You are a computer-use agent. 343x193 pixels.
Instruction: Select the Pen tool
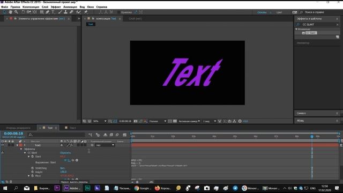tap(47, 12)
